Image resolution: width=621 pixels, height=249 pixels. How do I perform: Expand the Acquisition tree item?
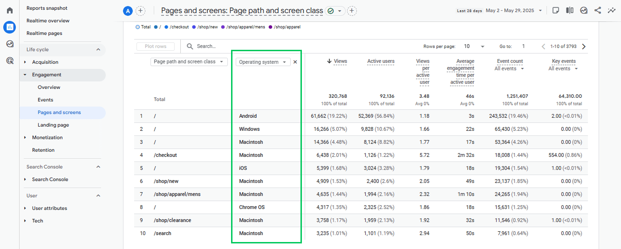click(x=25, y=62)
